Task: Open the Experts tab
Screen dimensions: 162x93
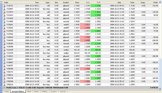Action: (54, 91)
